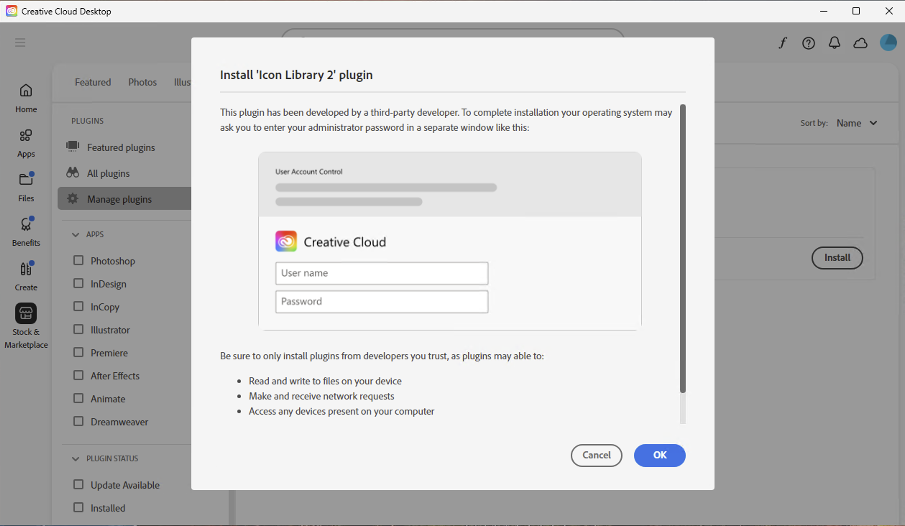Open the notifications bell
The width and height of the screenshot is (905, 526).
[x=834, y=43]
